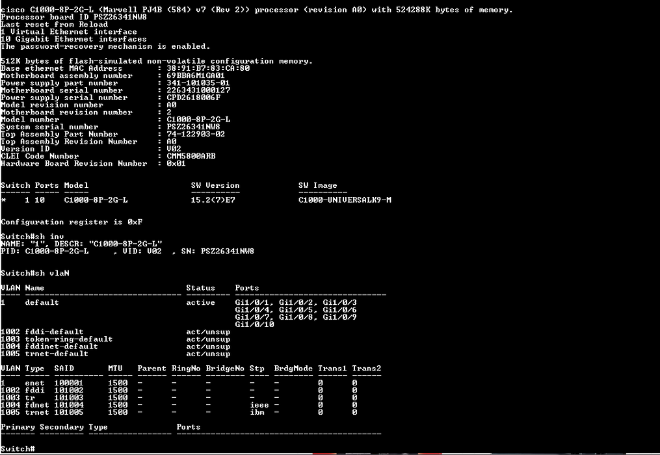Click the 'RingNo' column header
The height and width of the screenshot is (455, 660).
point(186,369)
